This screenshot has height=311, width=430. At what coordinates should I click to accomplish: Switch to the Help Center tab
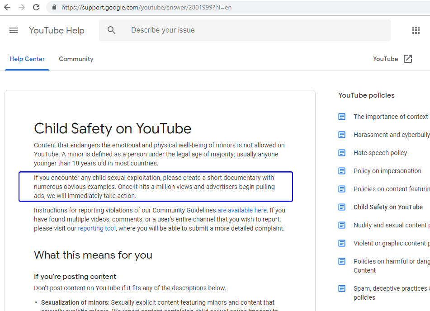click(27, 59)
